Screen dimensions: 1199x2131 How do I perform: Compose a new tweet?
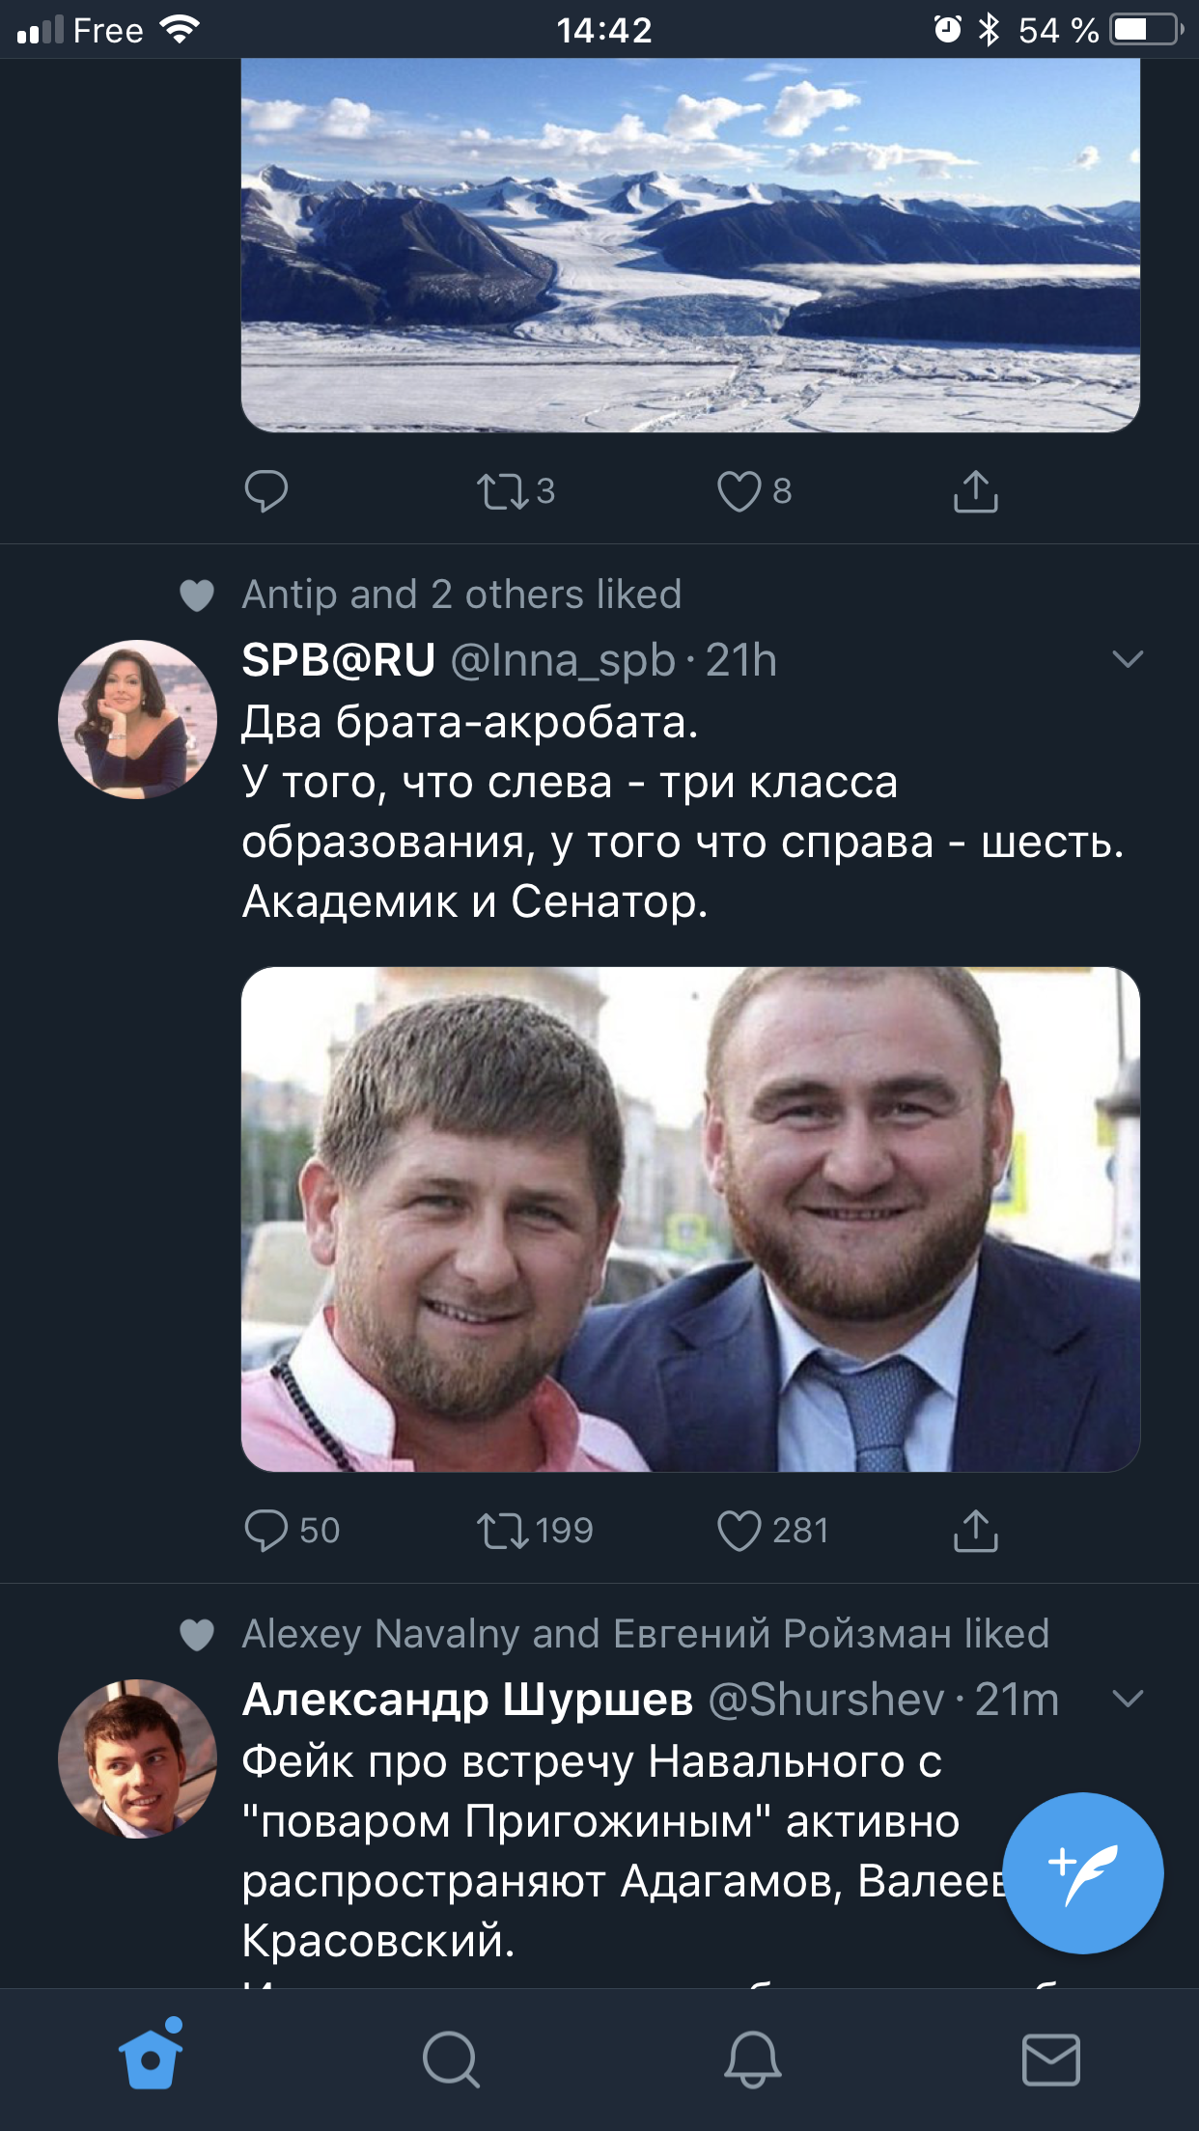click(x=1083, y=1873)
